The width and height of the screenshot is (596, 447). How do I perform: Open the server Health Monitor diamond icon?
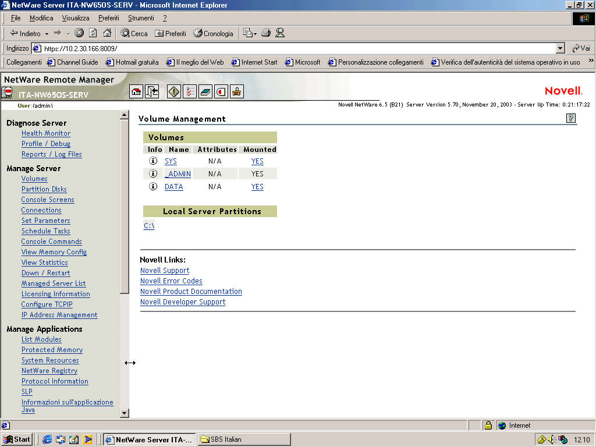pos(173,91)
